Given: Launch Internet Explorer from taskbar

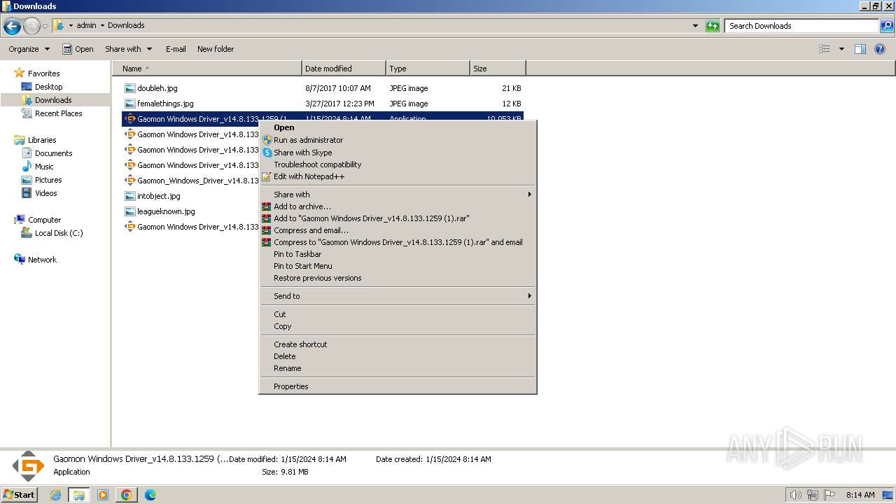Looking at the screenshot, I should coord(56,495).
